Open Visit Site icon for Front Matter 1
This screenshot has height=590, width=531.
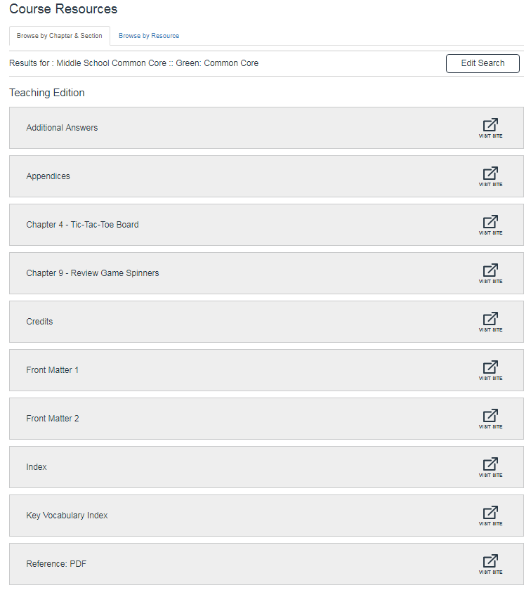point(490,369)
